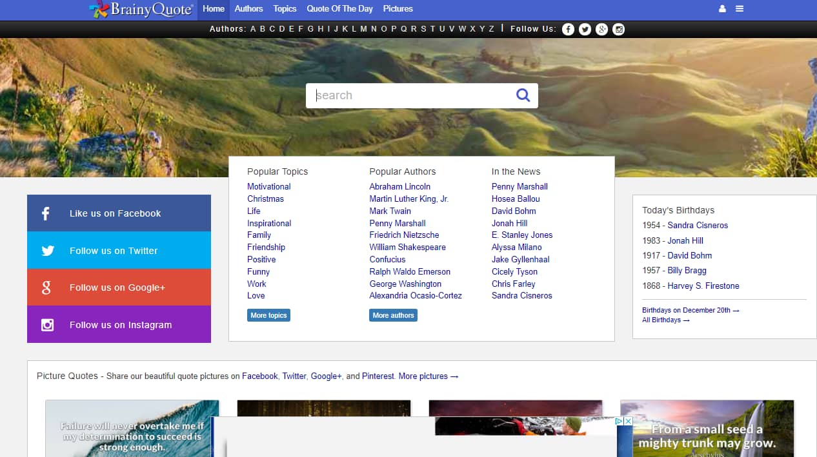Open the Life topic link
817x457 pixels.
[x=254, y=211]
